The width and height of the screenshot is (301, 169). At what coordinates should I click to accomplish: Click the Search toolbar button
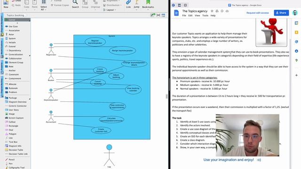(x=75, y=4)
